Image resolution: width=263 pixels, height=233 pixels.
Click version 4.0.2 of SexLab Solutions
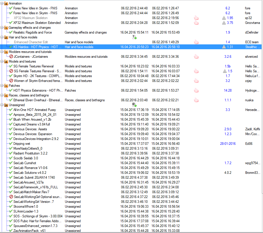tap(228, 173)
